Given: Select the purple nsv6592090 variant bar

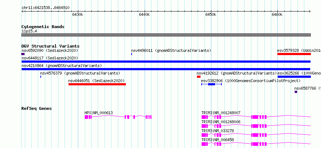Looking at the screenshot, I should point(23,54).
